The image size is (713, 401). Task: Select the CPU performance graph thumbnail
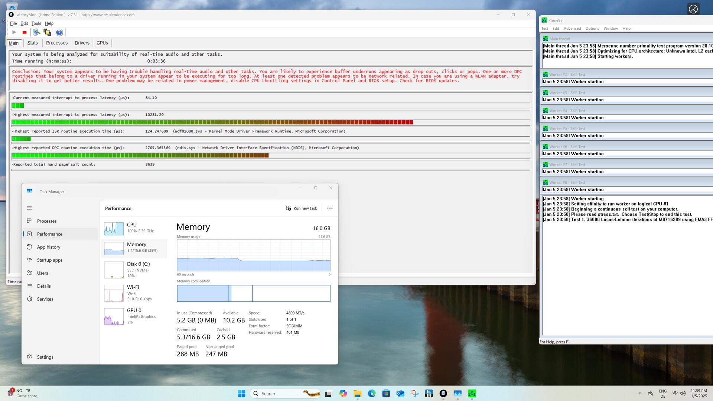[114, 228]
